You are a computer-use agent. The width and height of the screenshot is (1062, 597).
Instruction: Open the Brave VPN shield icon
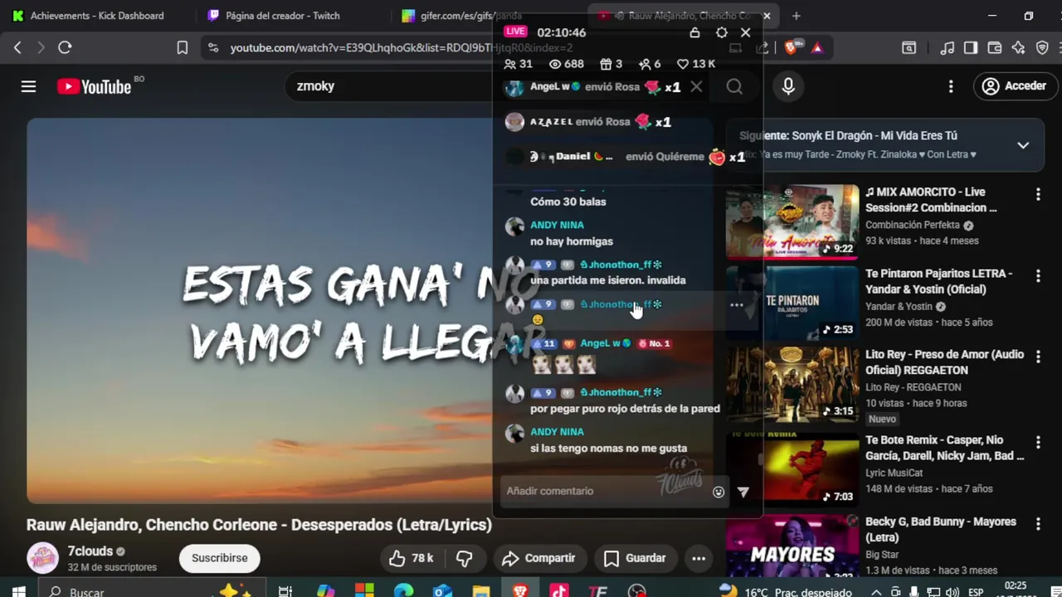[1043, 48]
